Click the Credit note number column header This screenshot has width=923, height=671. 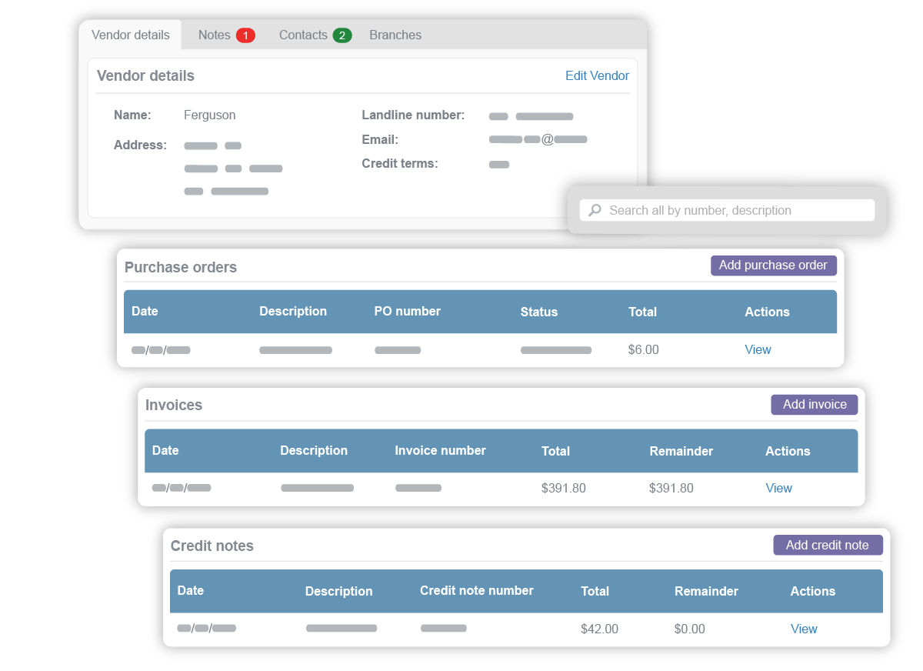tap(476, 591)
